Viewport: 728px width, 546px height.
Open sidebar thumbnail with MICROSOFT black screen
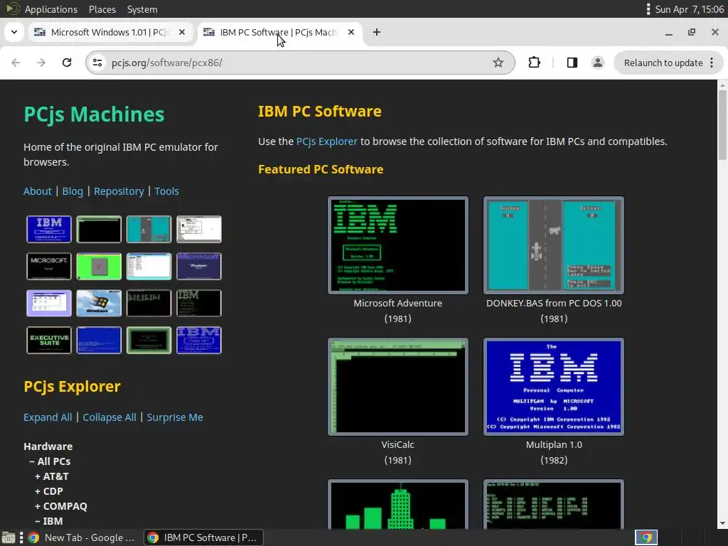(49, 266)
